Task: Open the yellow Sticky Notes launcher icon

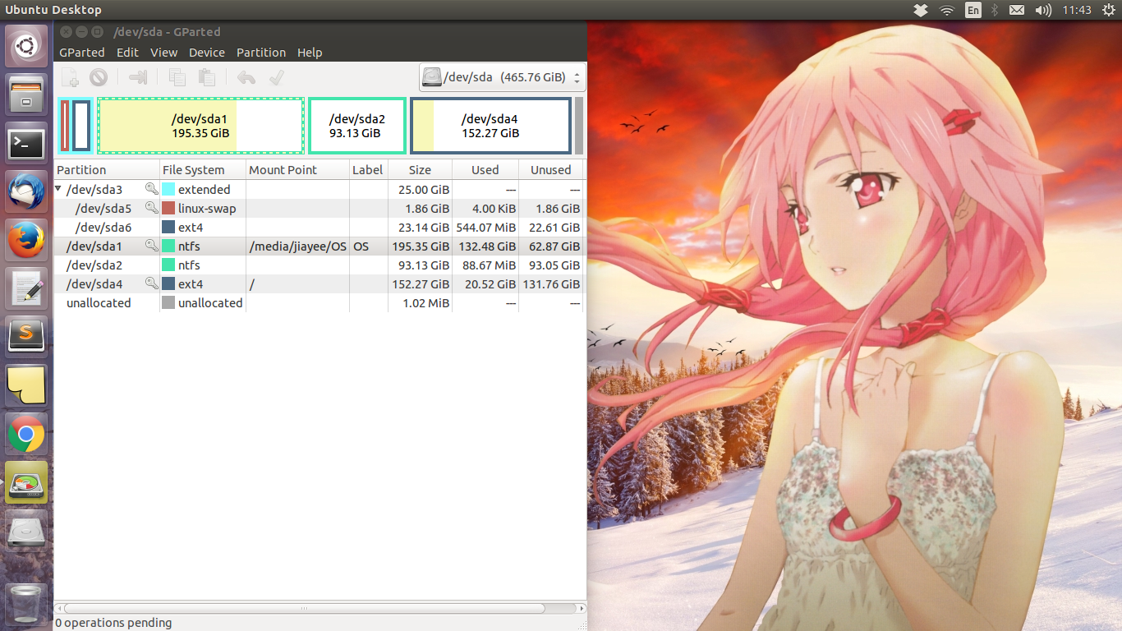Action: [x=26, y=386]
